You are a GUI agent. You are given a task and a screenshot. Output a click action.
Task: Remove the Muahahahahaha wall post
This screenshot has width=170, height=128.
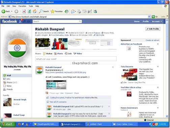click(x=113, y=67)
